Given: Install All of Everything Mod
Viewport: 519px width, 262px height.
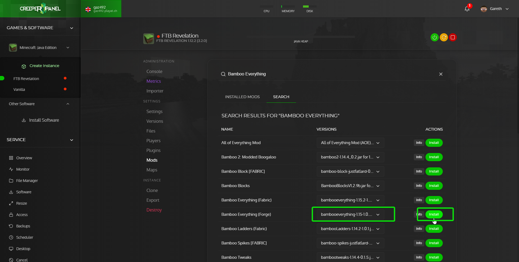Looking at the screenshot, I should point(434,143).
